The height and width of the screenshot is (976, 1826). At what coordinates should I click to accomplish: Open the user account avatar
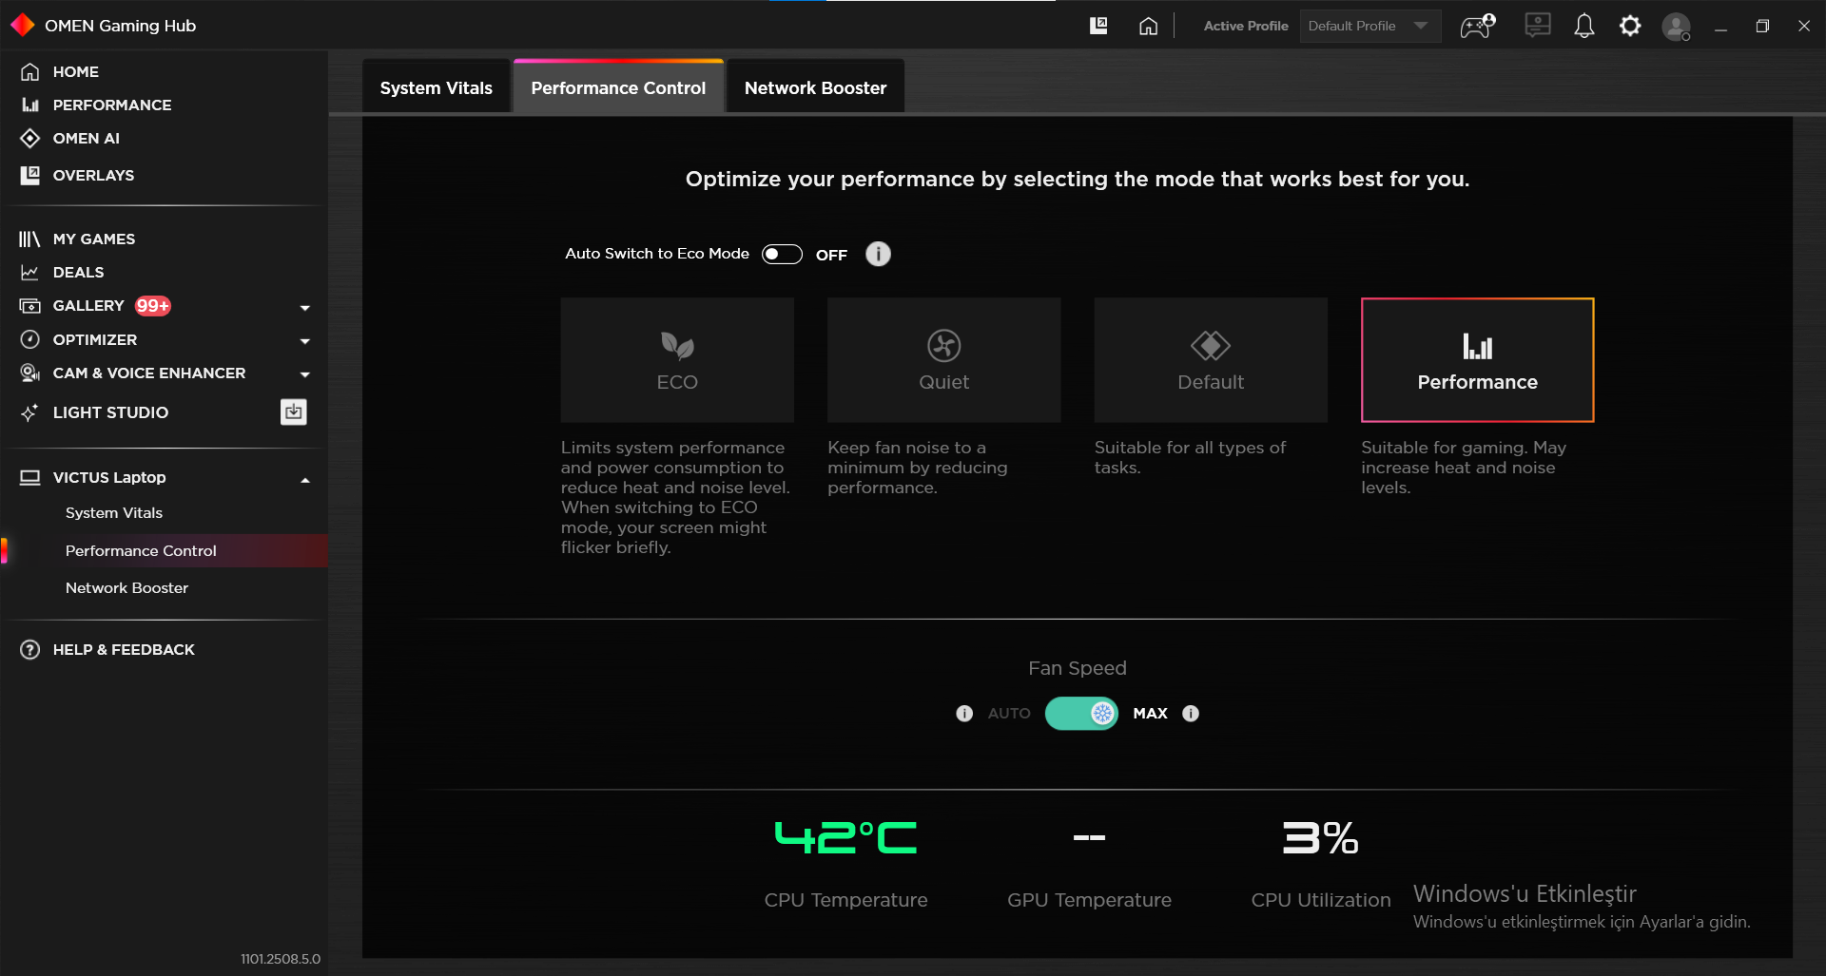click(x=1676, y=26)
